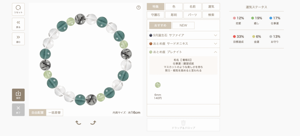Click the 進む redo arrows button
The height and width of the screenshot is (136, 300).
18,39
